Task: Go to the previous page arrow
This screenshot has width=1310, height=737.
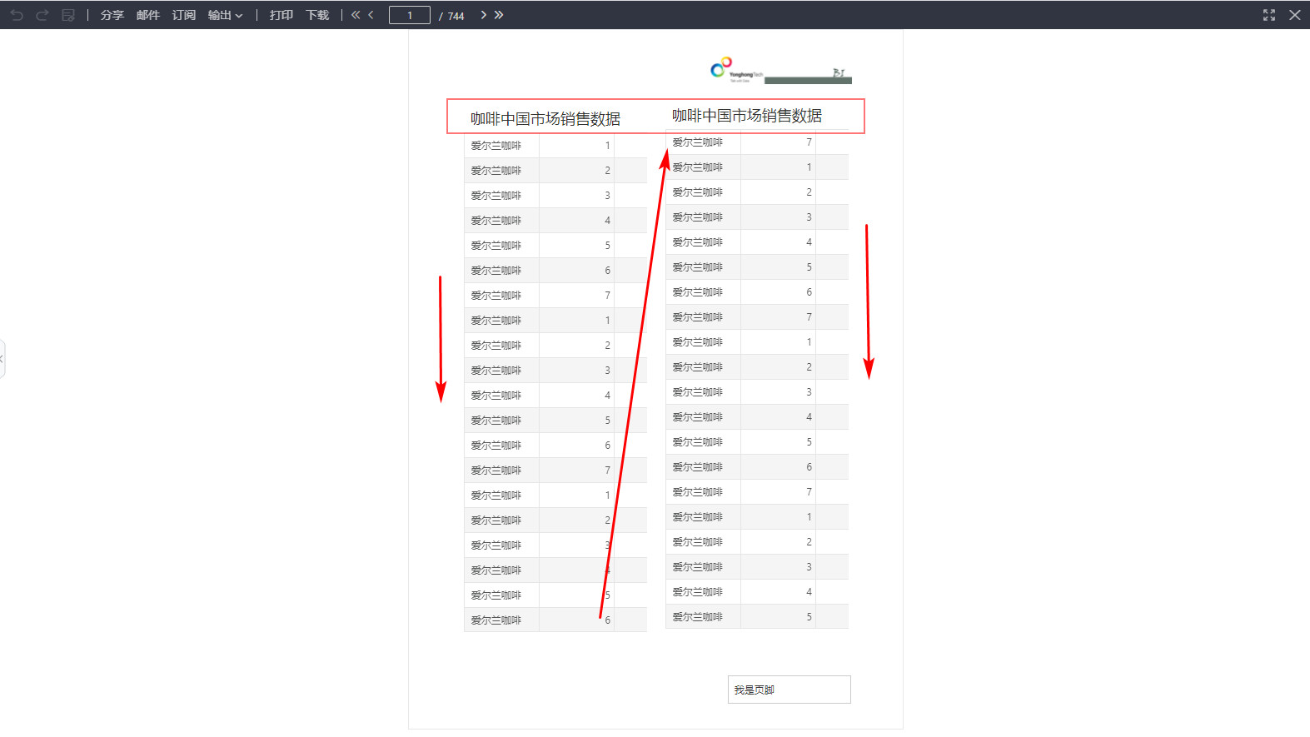Action: point(371,15)
